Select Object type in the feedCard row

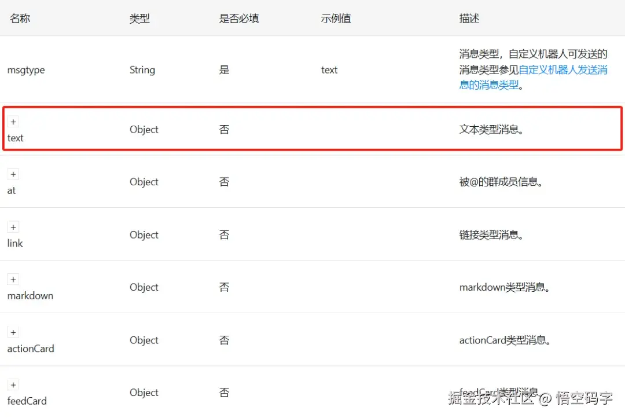coord(144,393)
